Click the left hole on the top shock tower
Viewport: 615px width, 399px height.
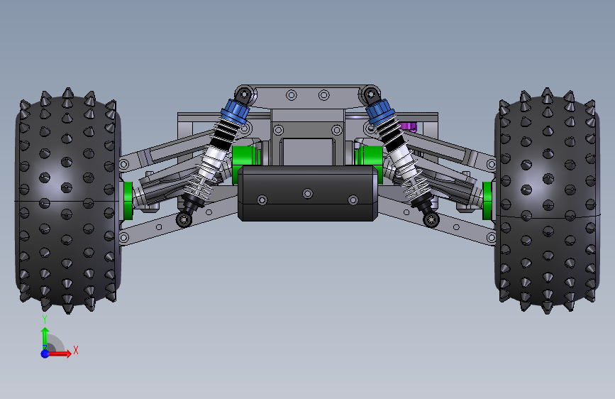coord(292,95)
